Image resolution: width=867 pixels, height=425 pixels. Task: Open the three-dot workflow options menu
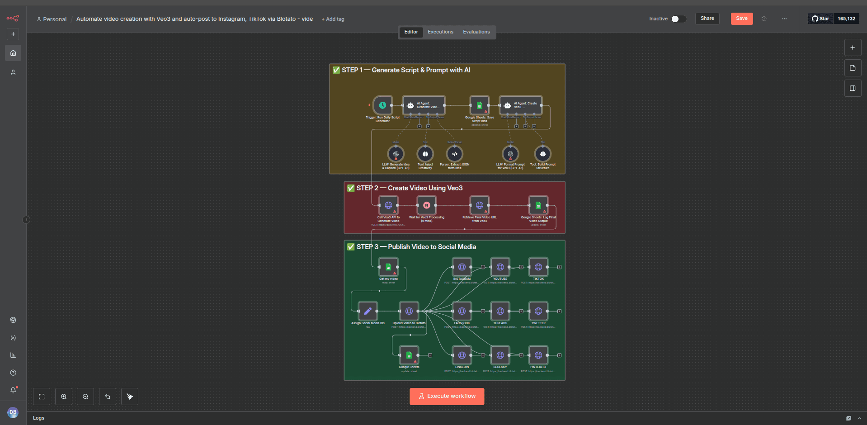784,19
